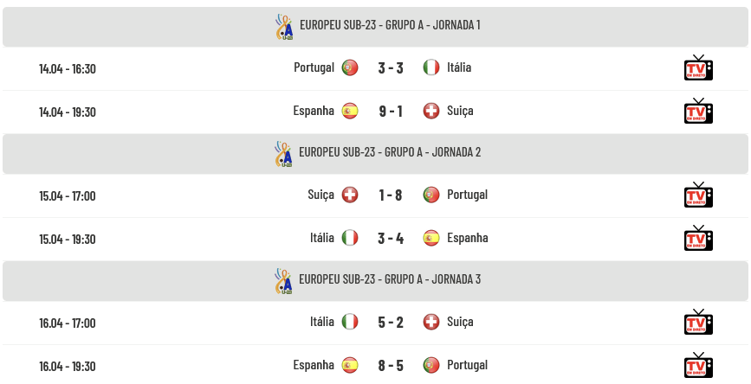Click the Jornada 1 competition logo

pos(284,27)
